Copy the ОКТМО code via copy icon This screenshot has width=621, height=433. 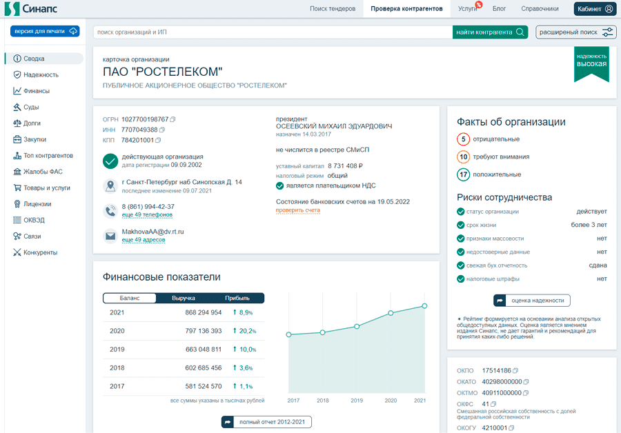point(526,393)
